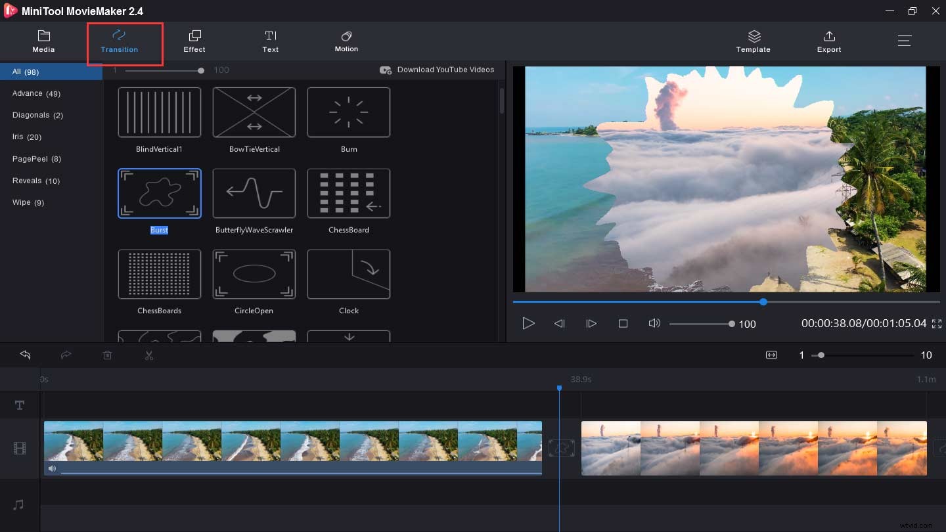Click Download YouTube Videos
Image resolution: width=946 pixels, height=532 pixels.
(437, 70)
